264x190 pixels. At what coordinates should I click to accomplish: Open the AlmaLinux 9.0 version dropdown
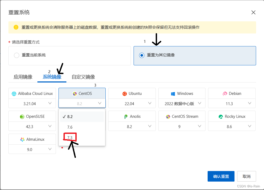point(32,149)
